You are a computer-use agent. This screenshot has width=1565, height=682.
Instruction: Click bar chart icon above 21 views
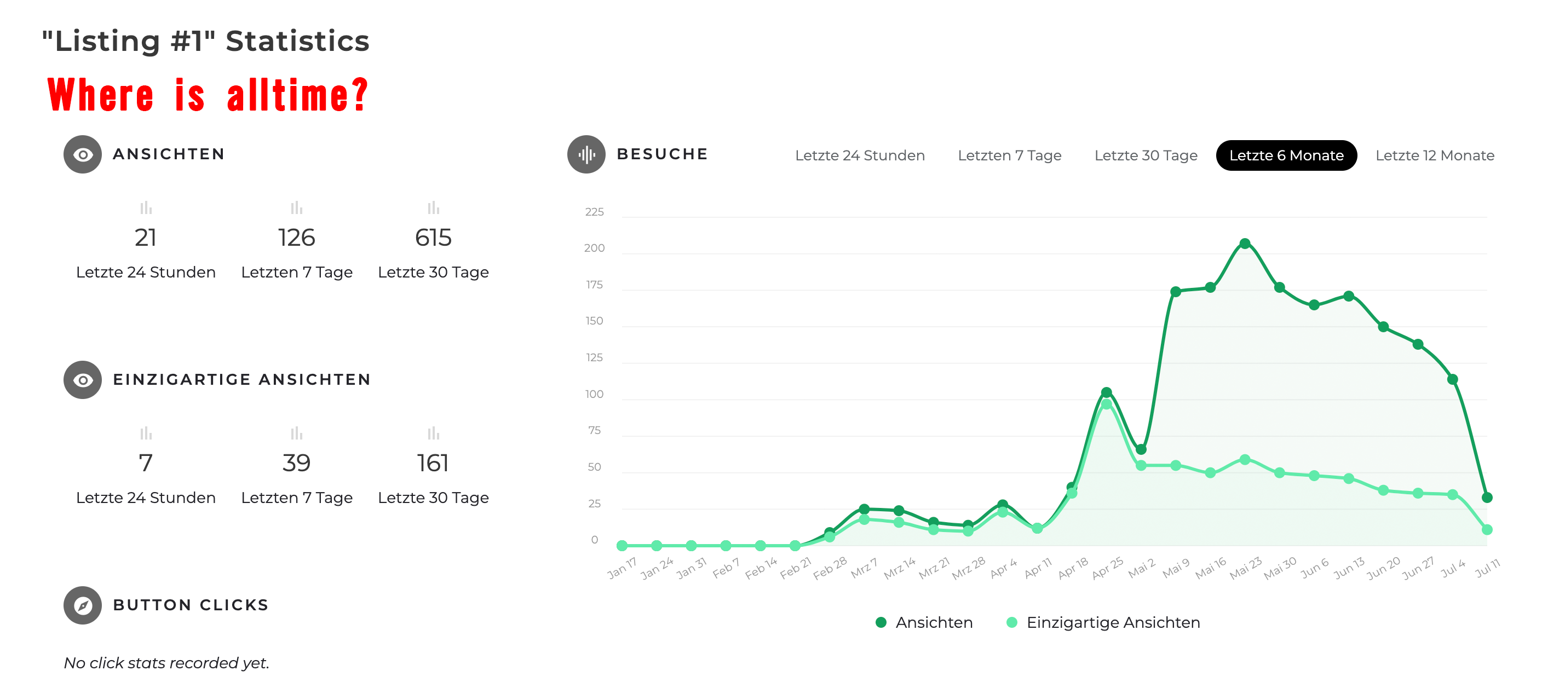click(x=146, y=207)
